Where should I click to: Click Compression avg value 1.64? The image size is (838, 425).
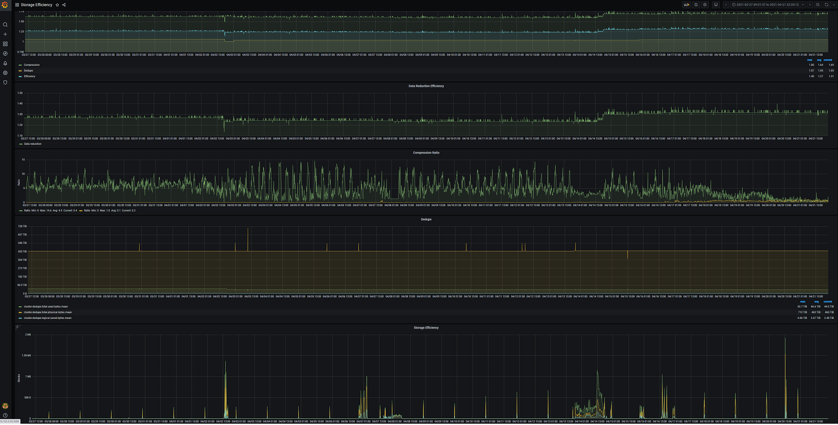tap(820, 65)
